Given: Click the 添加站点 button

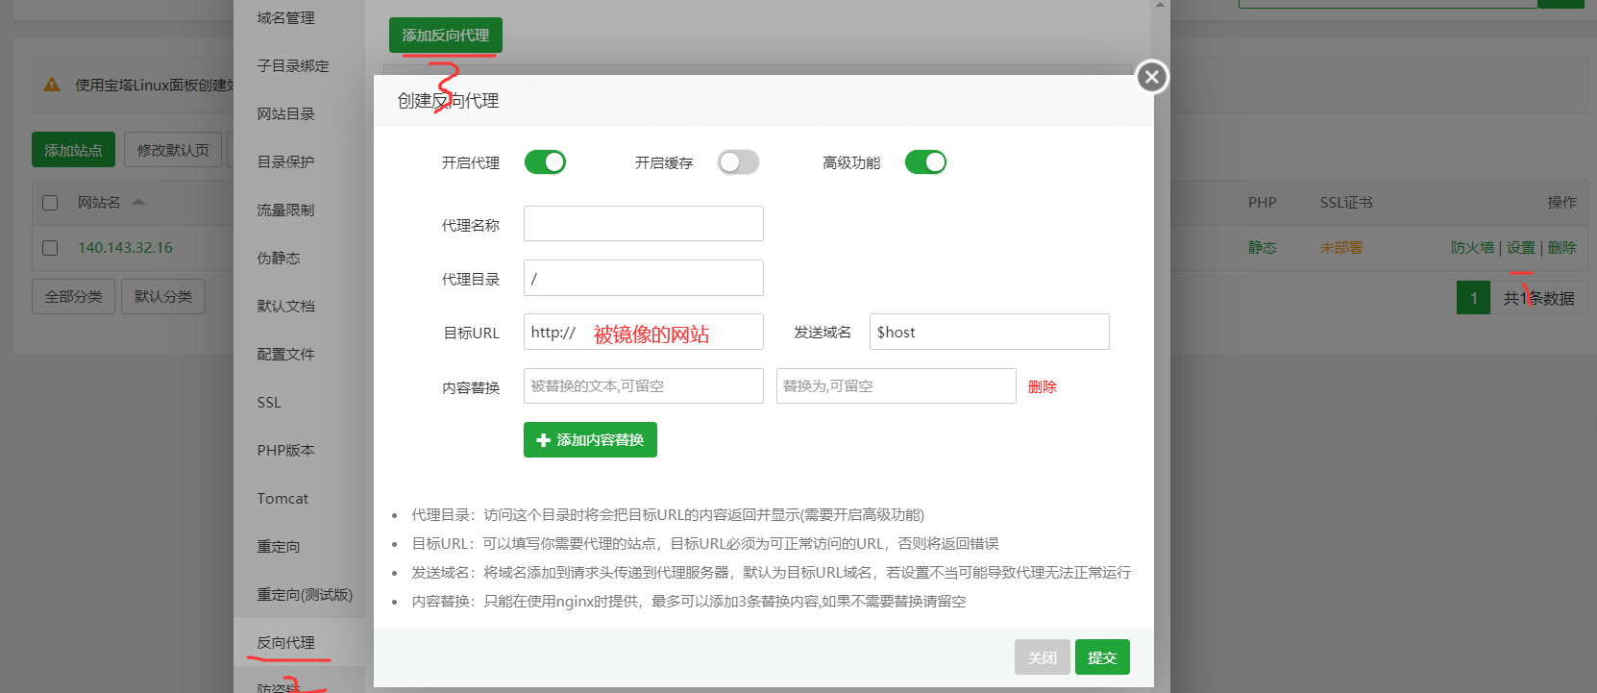Looking at the screenshot, I should coord(73,150).
